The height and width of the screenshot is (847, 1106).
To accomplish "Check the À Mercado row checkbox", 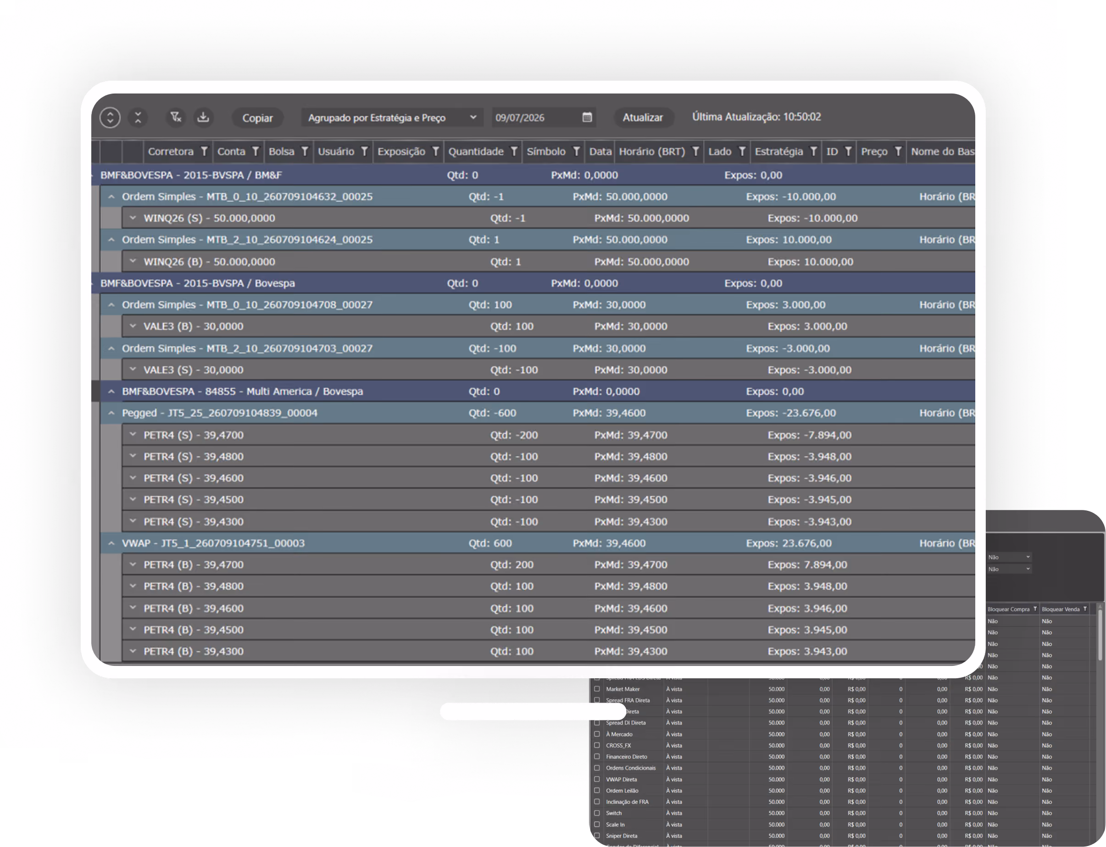I will click(597, 734).
